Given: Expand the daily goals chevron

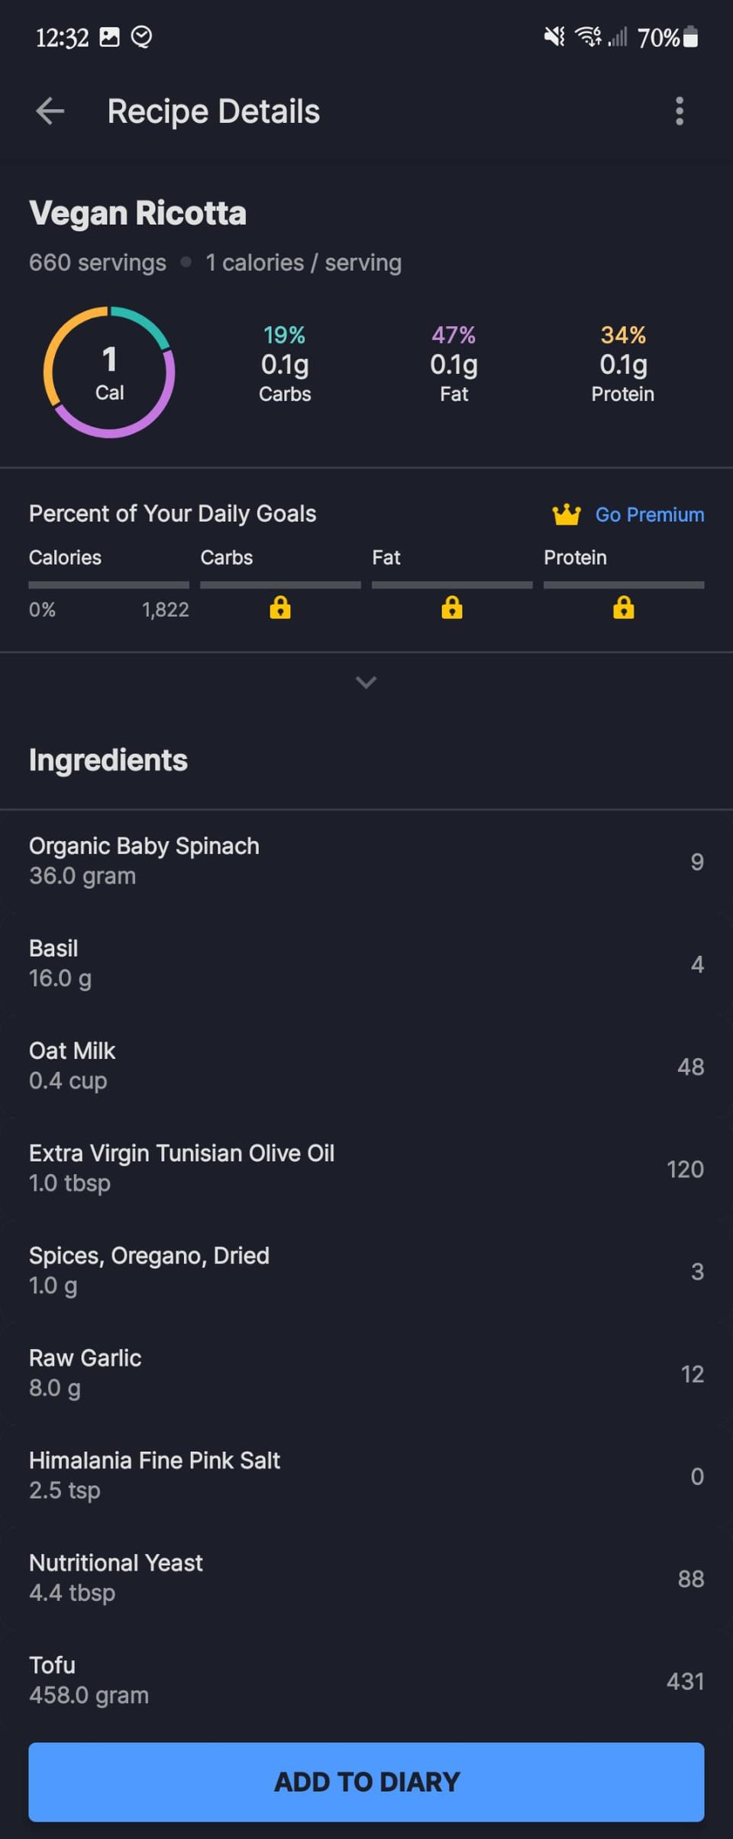Looking at the screenshot, I should pos(366,682).
